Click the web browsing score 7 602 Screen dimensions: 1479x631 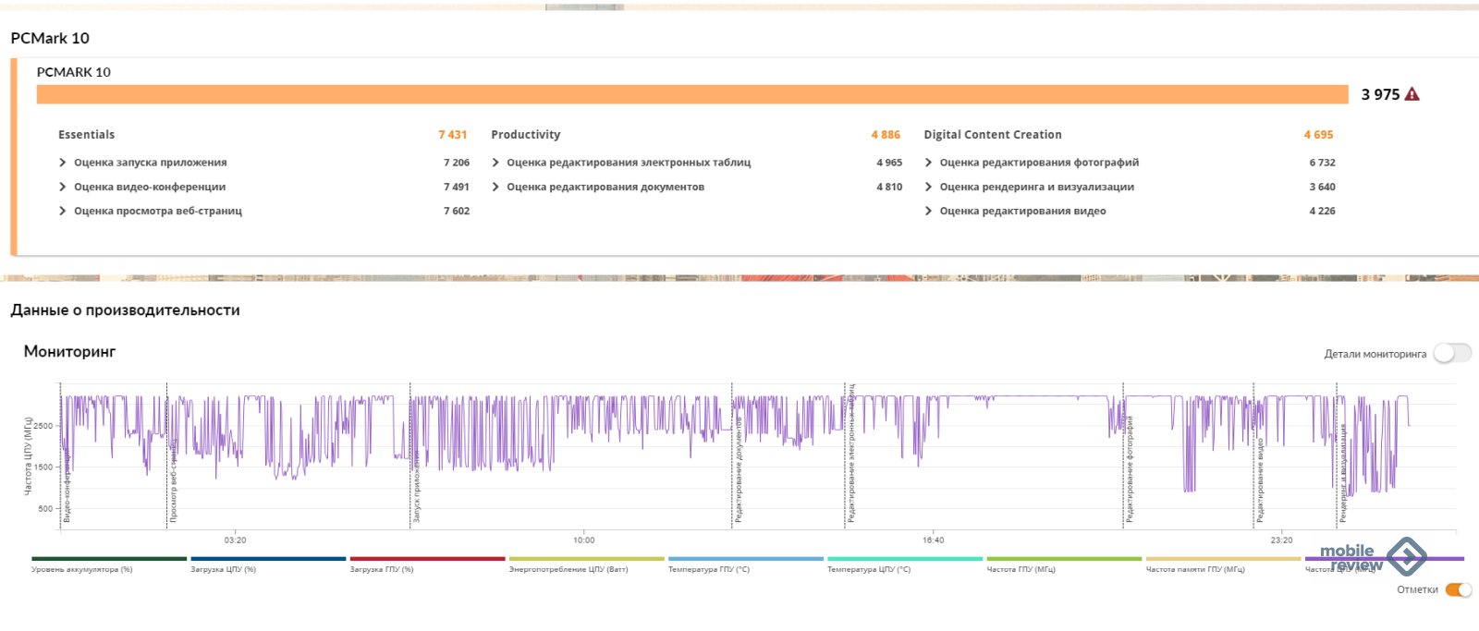457,211
